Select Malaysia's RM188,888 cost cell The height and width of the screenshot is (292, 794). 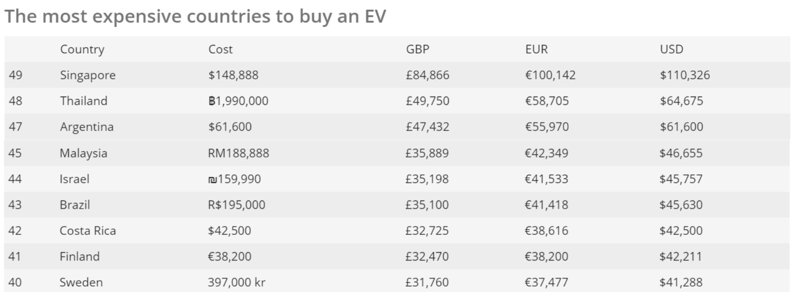coord(238,153)
